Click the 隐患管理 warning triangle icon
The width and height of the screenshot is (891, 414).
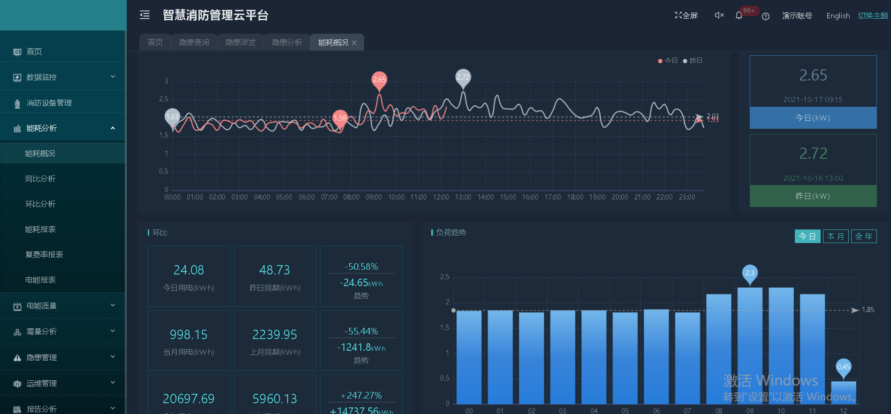[x=17, y=358]
